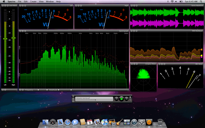Open System Preferences from the Dock
Image resolution: width=205 pixels, height=128 pixels.
142,122
